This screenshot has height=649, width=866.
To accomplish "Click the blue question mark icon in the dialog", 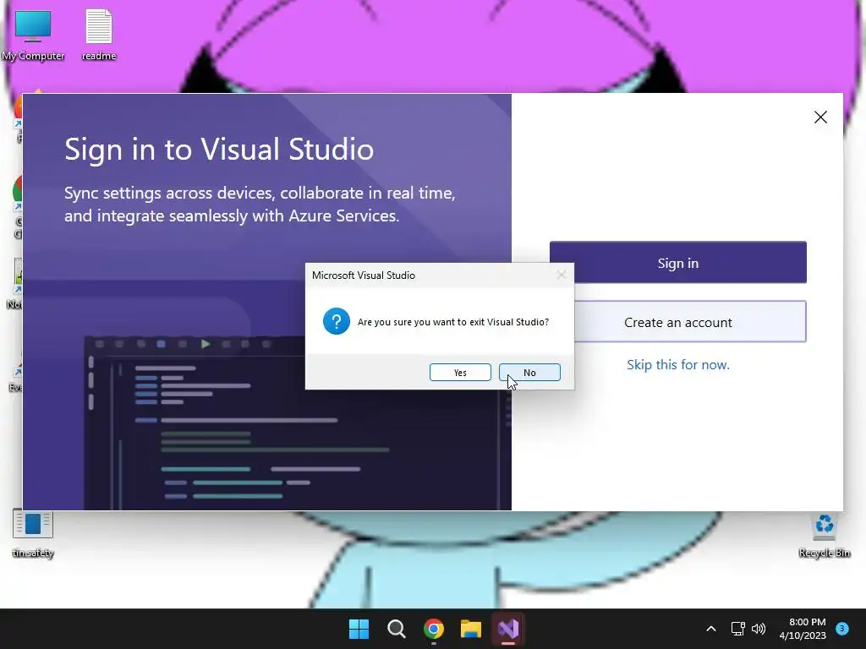I will click(x=337, y=321).
